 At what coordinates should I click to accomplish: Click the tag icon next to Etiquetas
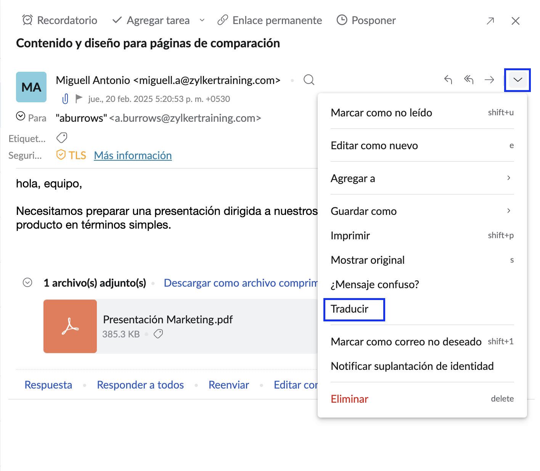point(62,137)
